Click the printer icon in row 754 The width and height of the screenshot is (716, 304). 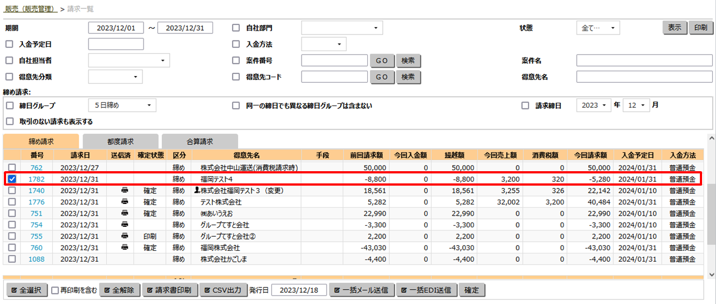click(124, 225)
